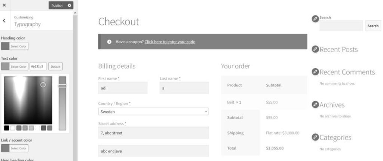Open the Country / Region dropdown showing Sweden

click(153, 112)
